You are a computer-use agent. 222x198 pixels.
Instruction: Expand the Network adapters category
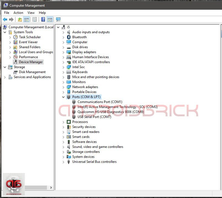(x=64, y=87)
